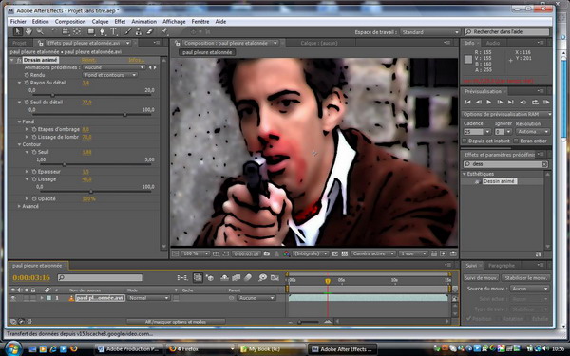The width and height of the screenshot is (570, 356).
Task: Toggle Seuil du détail stopwatch
Action: coord(27,103)
